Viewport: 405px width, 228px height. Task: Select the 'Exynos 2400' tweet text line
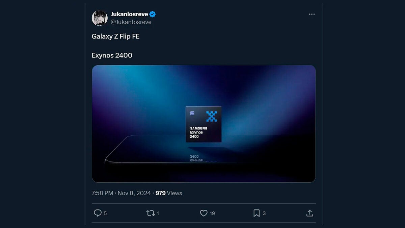[x=112, y=55]
